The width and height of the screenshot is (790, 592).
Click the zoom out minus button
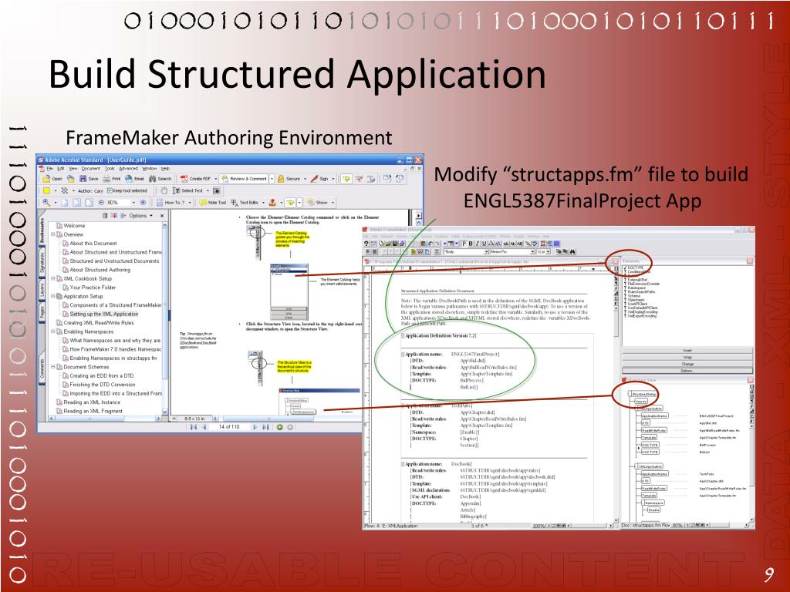[101, 203]
